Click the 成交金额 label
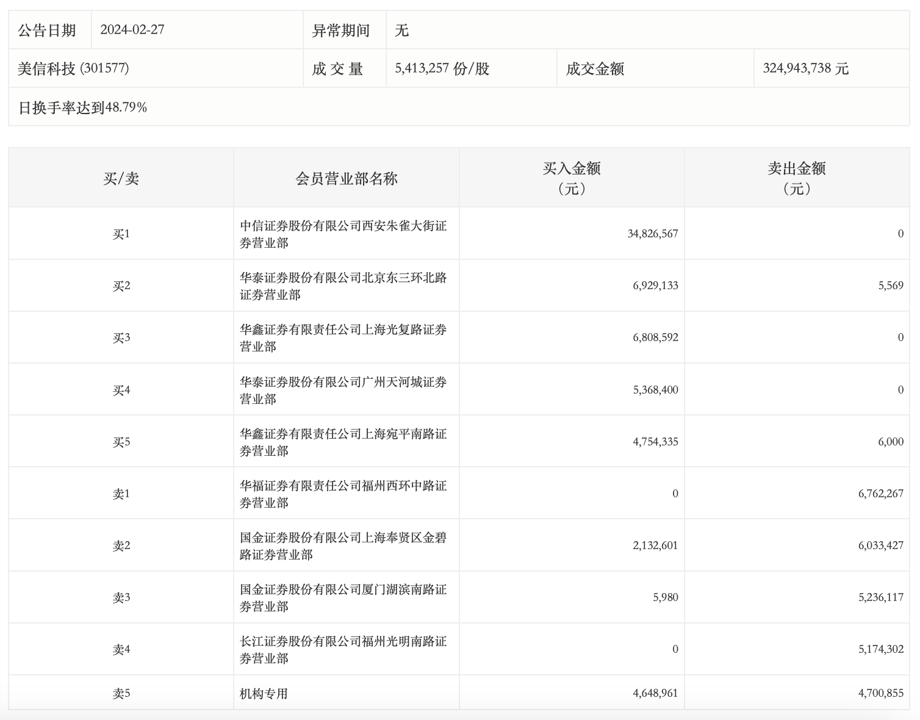Image resolution: width=920 pixels, height=720 pixels. (595, 69)
